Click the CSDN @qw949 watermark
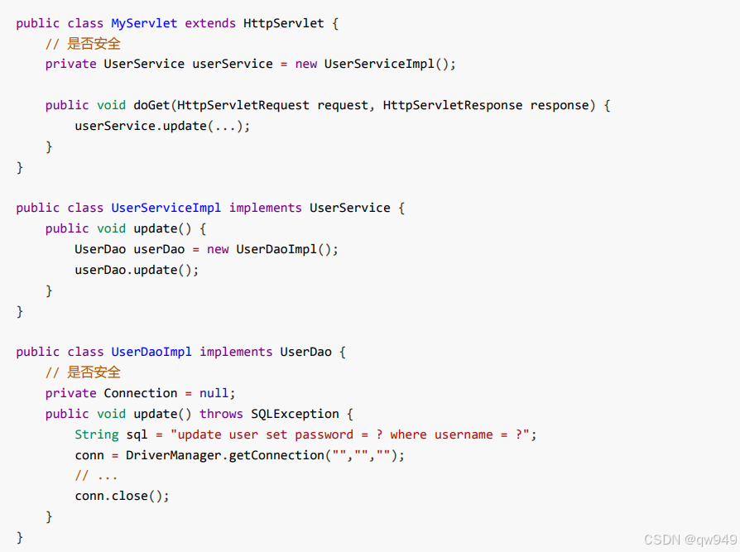The height and width of the screenshot is (552, 740). click(x=690, y=539)
